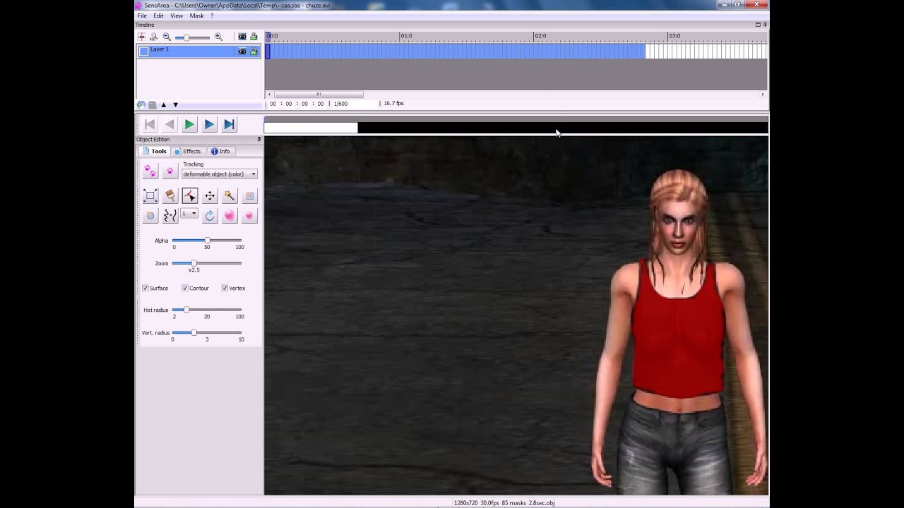
Task: Adjust the Alpha slider
Action: tap(207, 241)
